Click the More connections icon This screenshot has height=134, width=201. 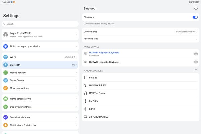coord(5,88)
